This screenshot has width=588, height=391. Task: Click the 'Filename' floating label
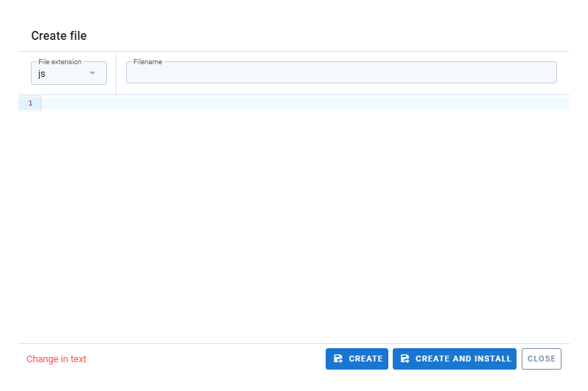pos(147,62)
